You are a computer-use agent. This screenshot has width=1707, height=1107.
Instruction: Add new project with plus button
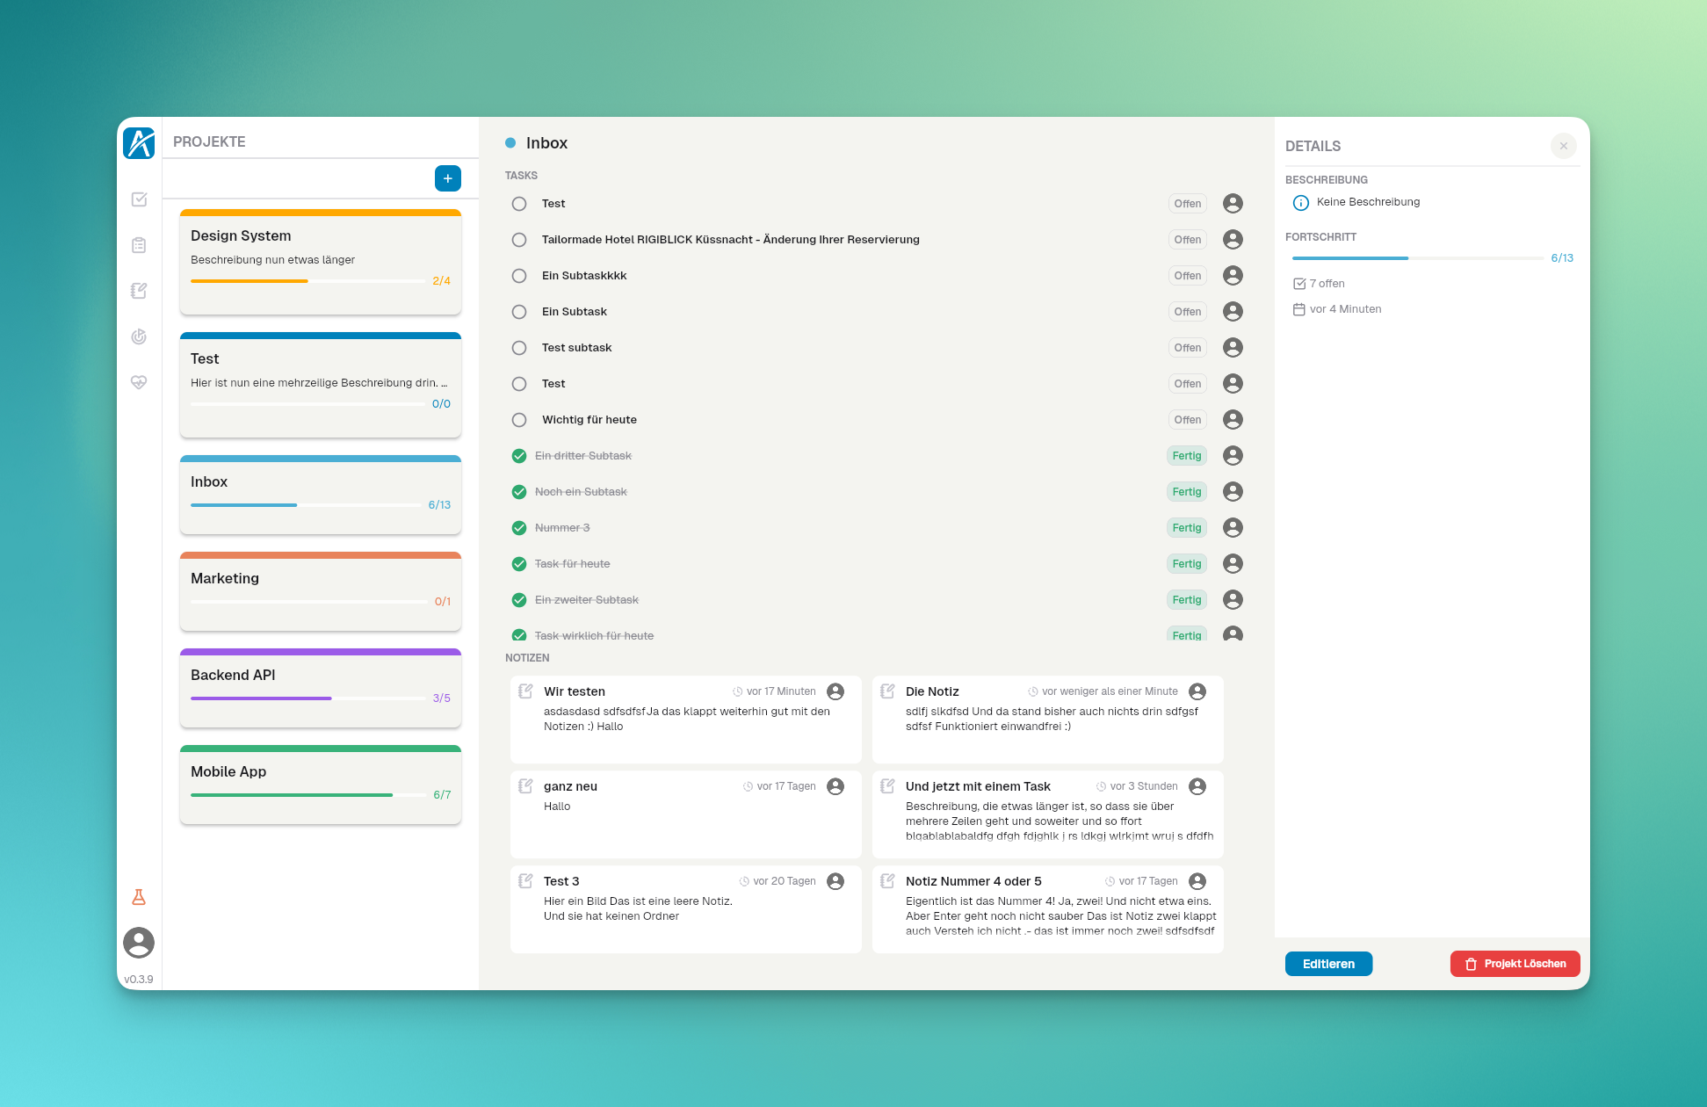tap(448, 178)
